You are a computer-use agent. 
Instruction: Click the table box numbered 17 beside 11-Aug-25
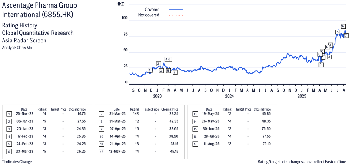click(195, 144)
